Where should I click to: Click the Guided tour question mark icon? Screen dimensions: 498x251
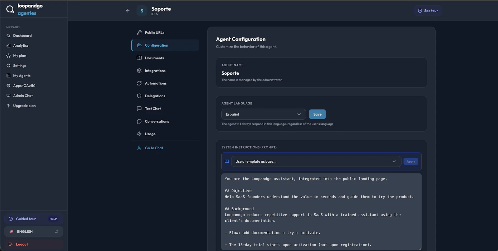click(11, 219)
